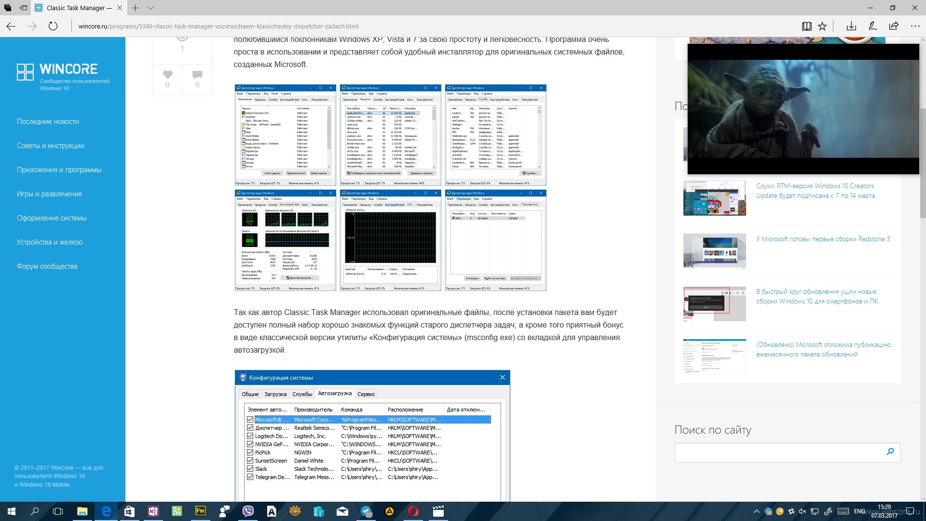Screen dimensions: 926x521
Task: Switch to Reading view
Action: pos(806,26)
